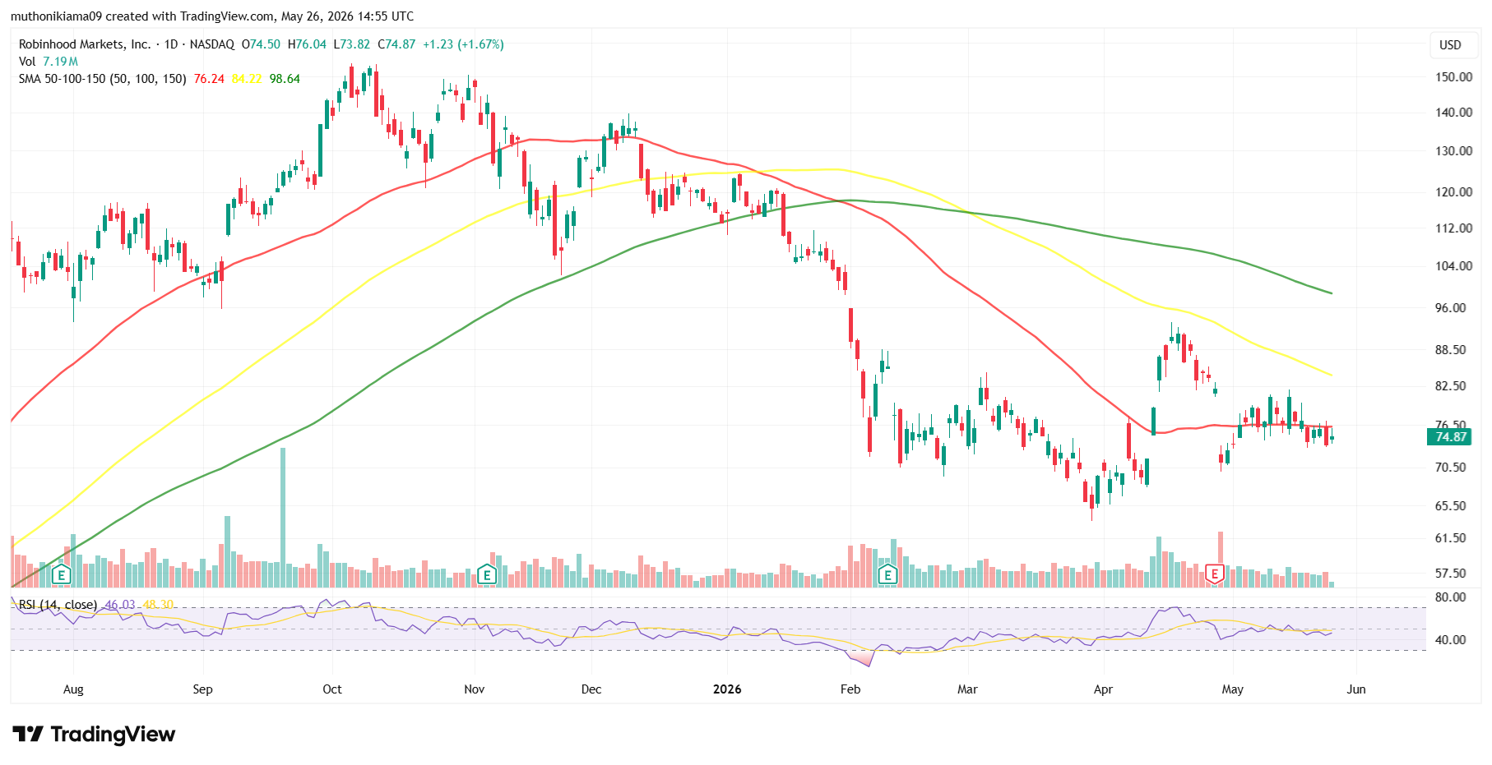
Task: Click the 61.50 price axis label
Action: (x=1451, y=538)
